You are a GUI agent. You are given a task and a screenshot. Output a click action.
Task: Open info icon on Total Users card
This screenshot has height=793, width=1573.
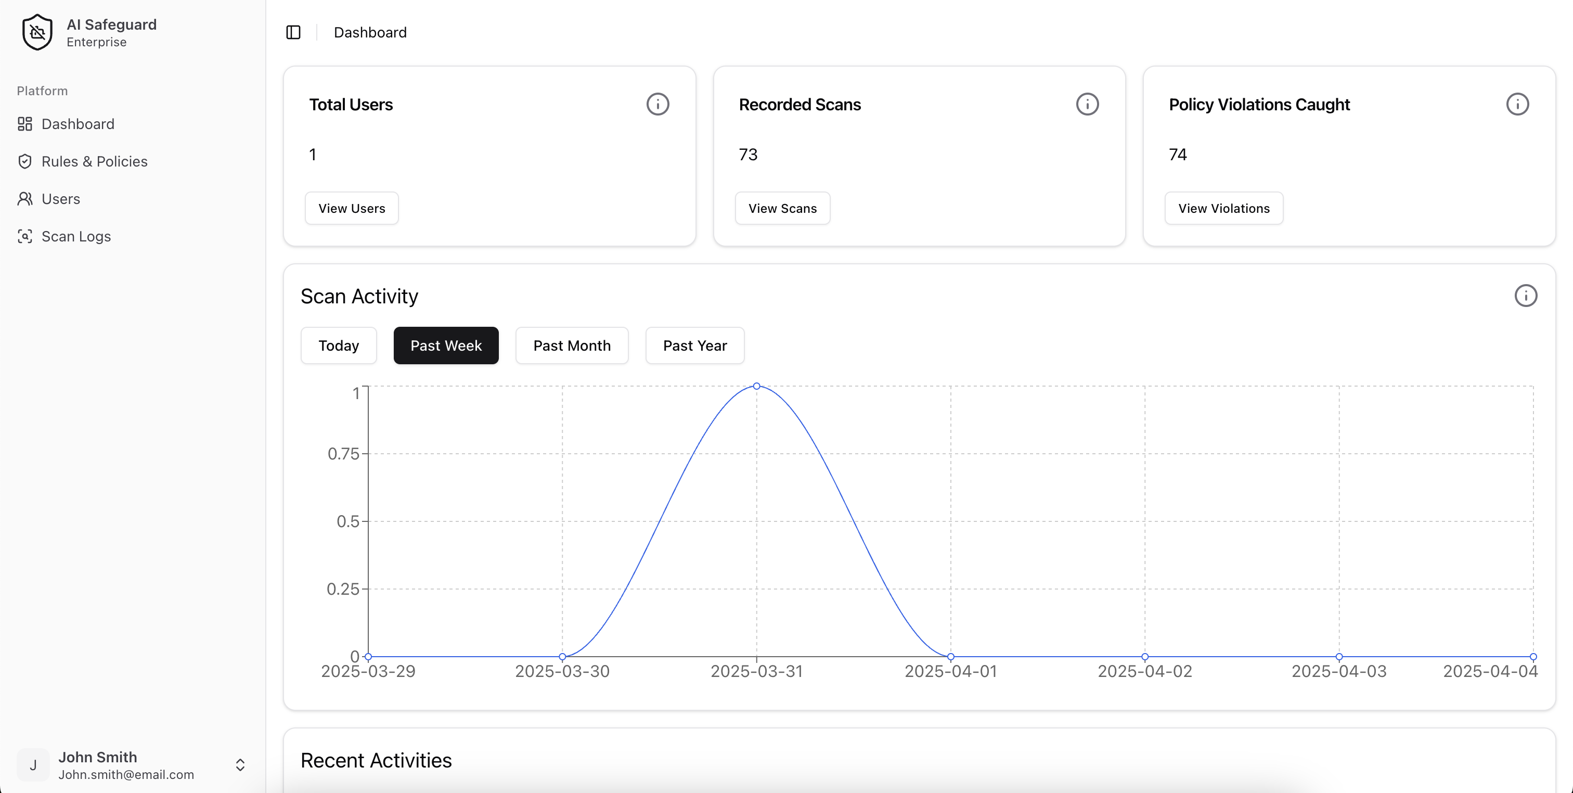point(657,105)
